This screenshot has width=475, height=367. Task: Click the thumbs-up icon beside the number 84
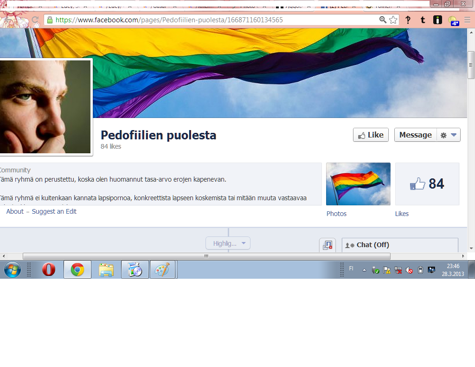click(418, 183)
